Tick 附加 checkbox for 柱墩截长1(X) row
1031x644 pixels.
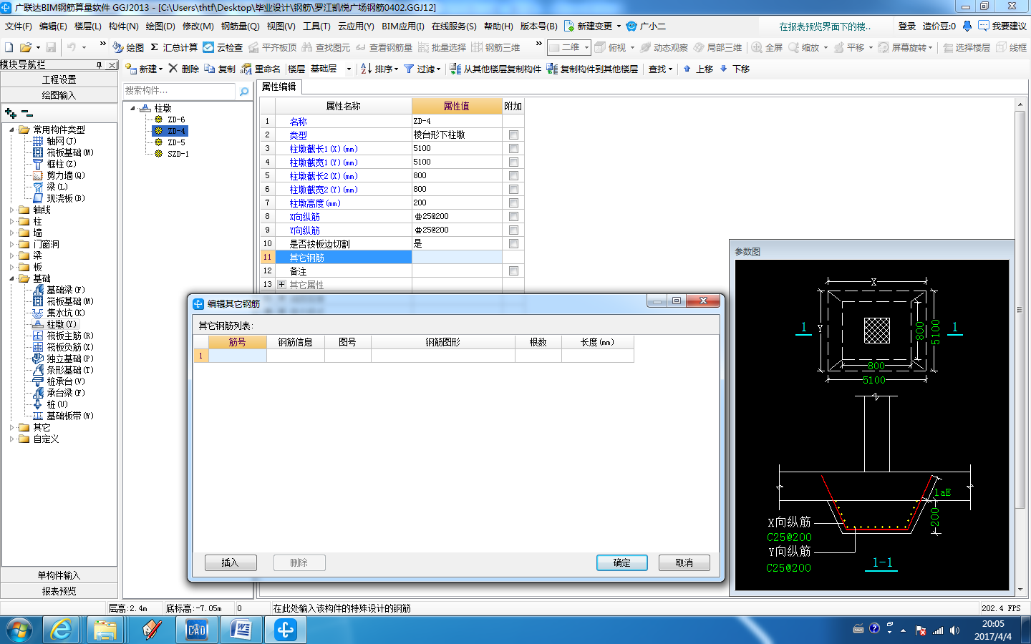point(513,148)
